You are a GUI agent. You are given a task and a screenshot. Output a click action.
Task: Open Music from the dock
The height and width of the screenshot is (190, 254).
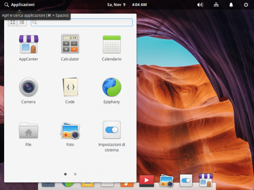pos(127,185)
